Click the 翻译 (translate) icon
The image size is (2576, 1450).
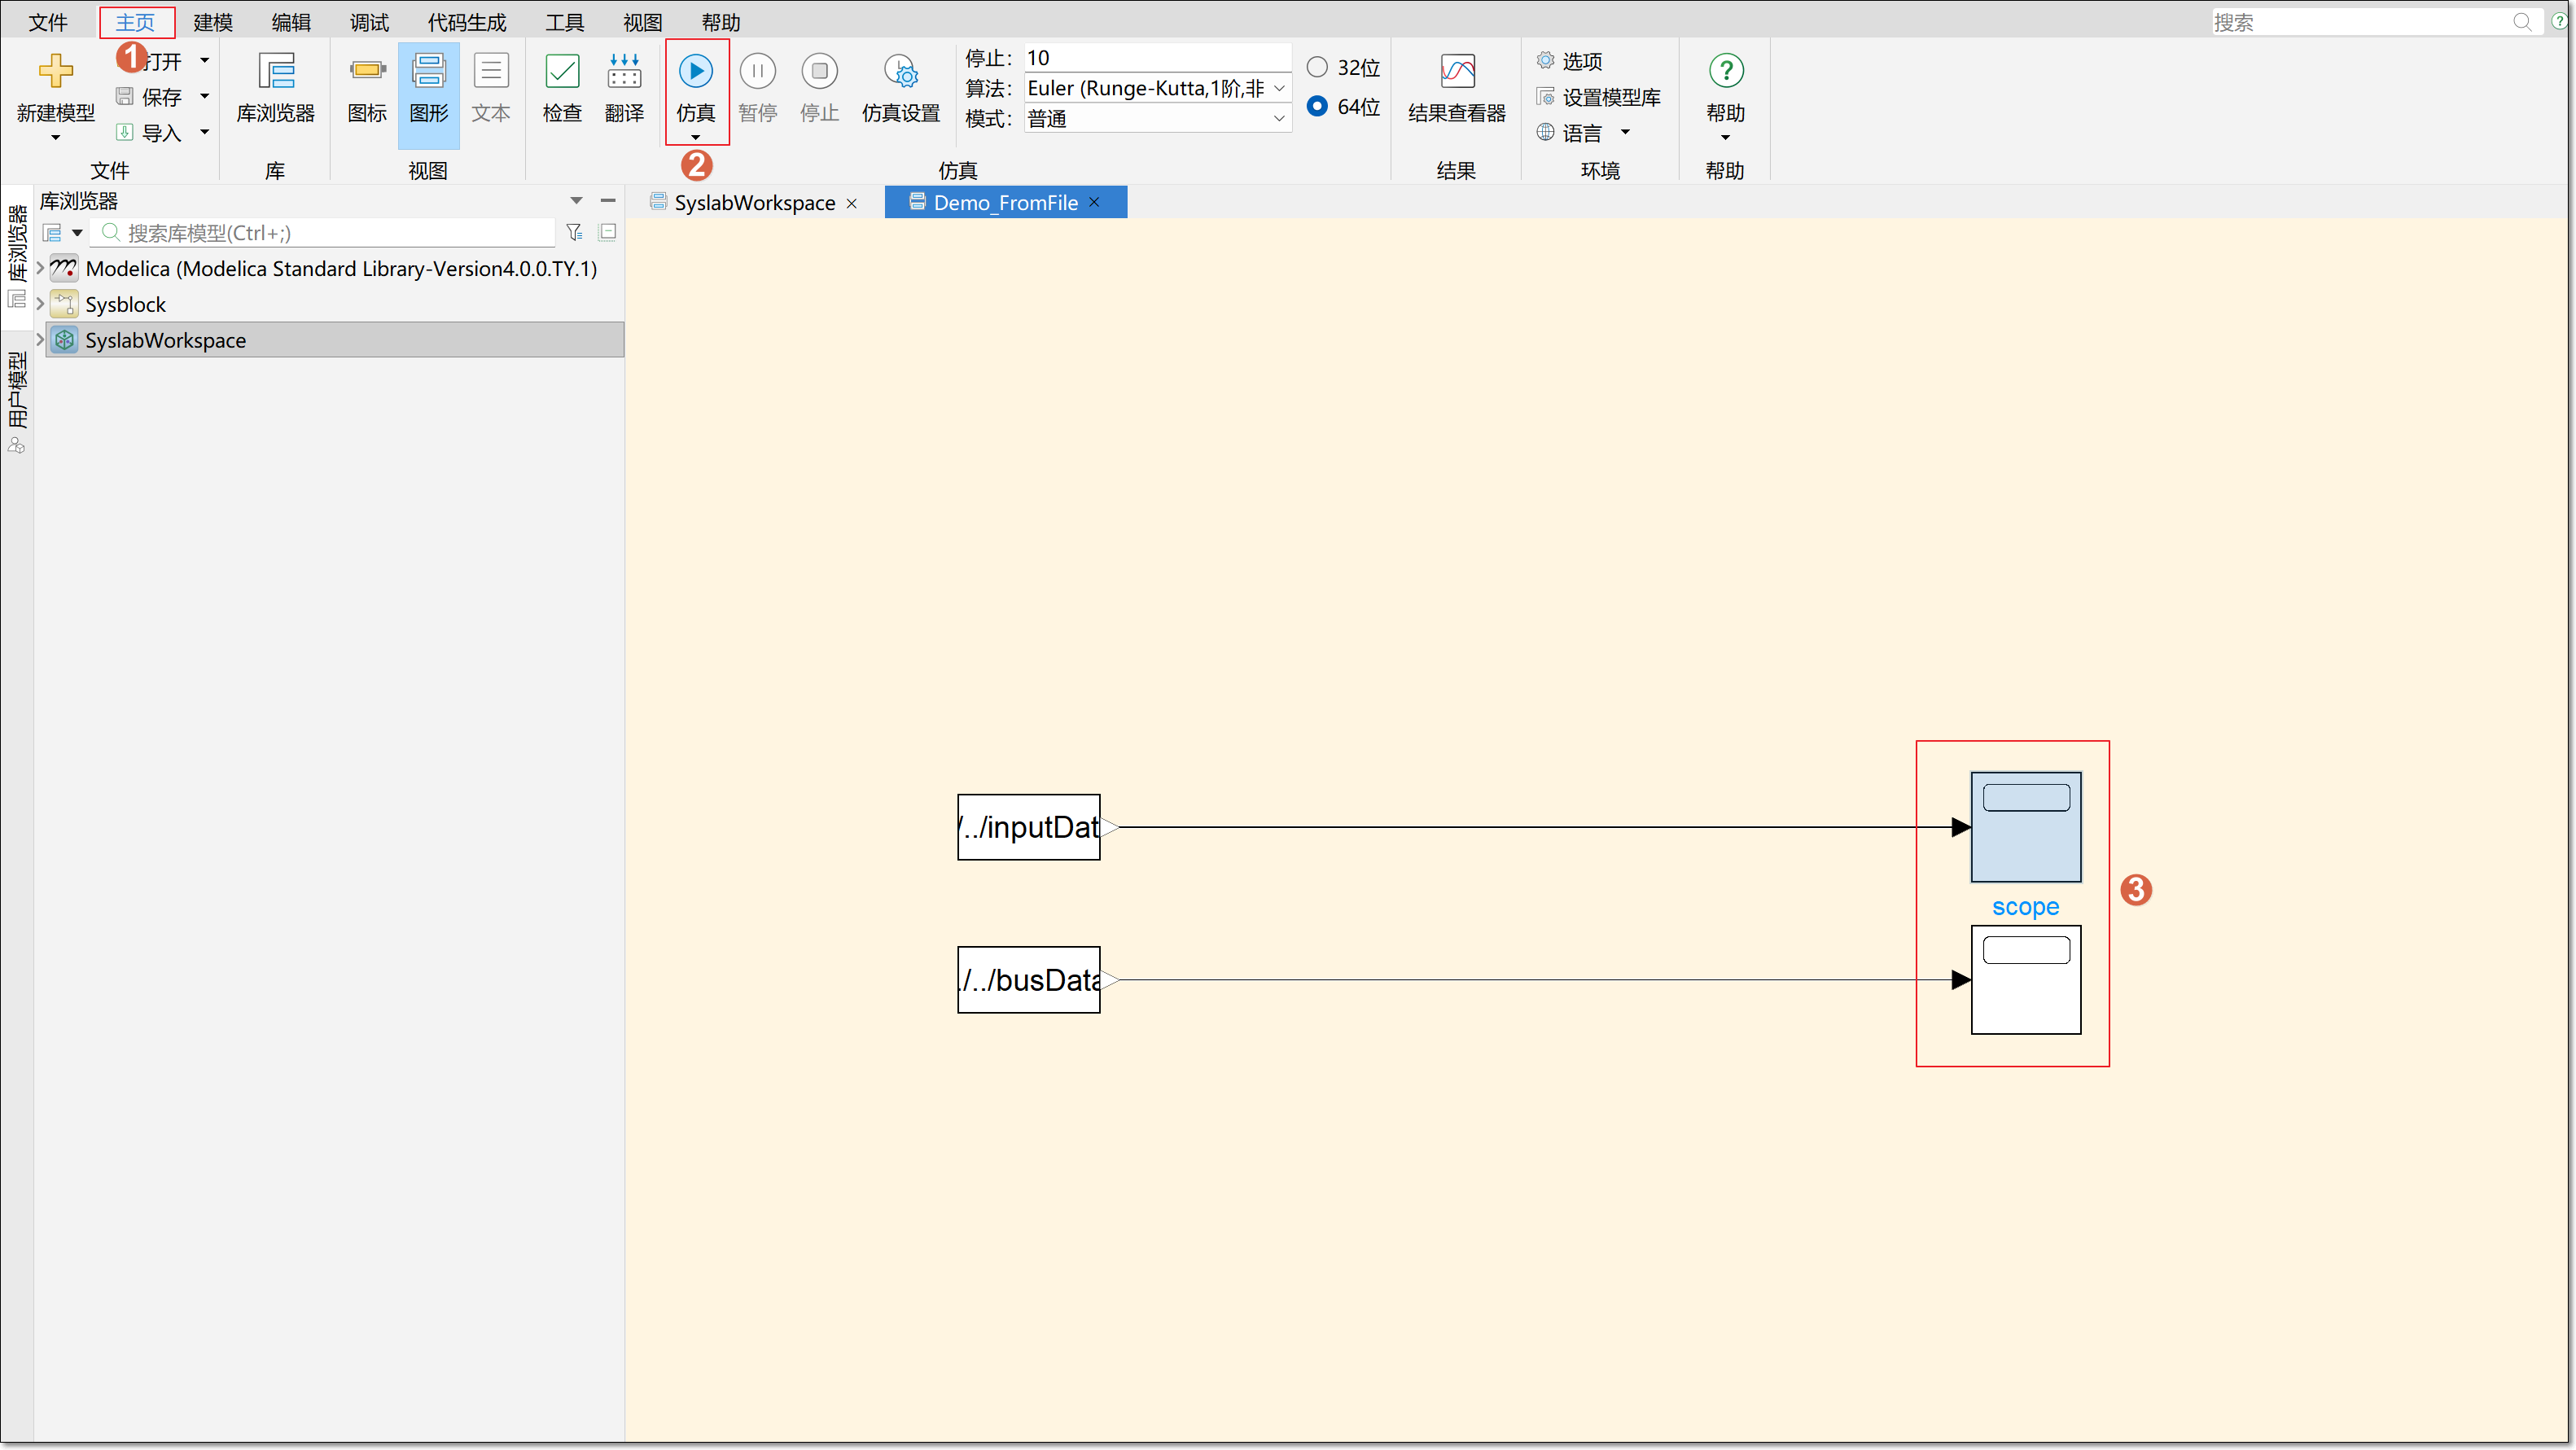(624, 88)
